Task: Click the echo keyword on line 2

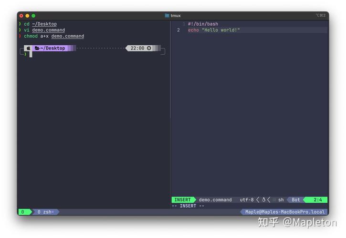Action: click(193, 30)
